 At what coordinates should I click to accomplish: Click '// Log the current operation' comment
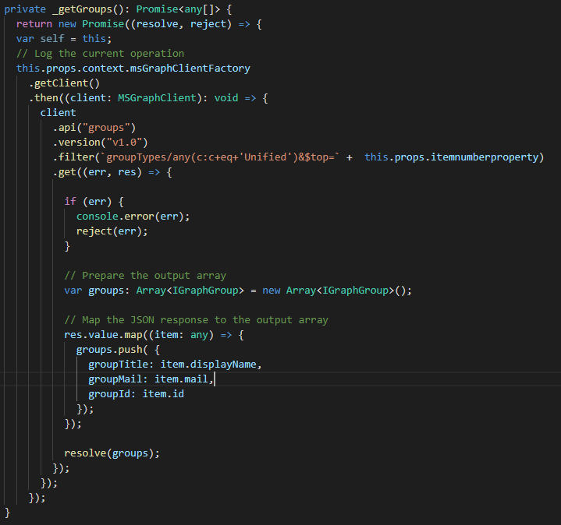click(100, 54)
